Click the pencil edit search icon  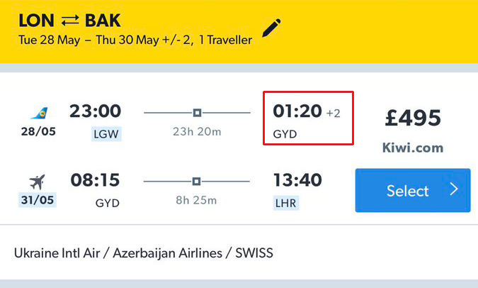click(x=271, y=28)
